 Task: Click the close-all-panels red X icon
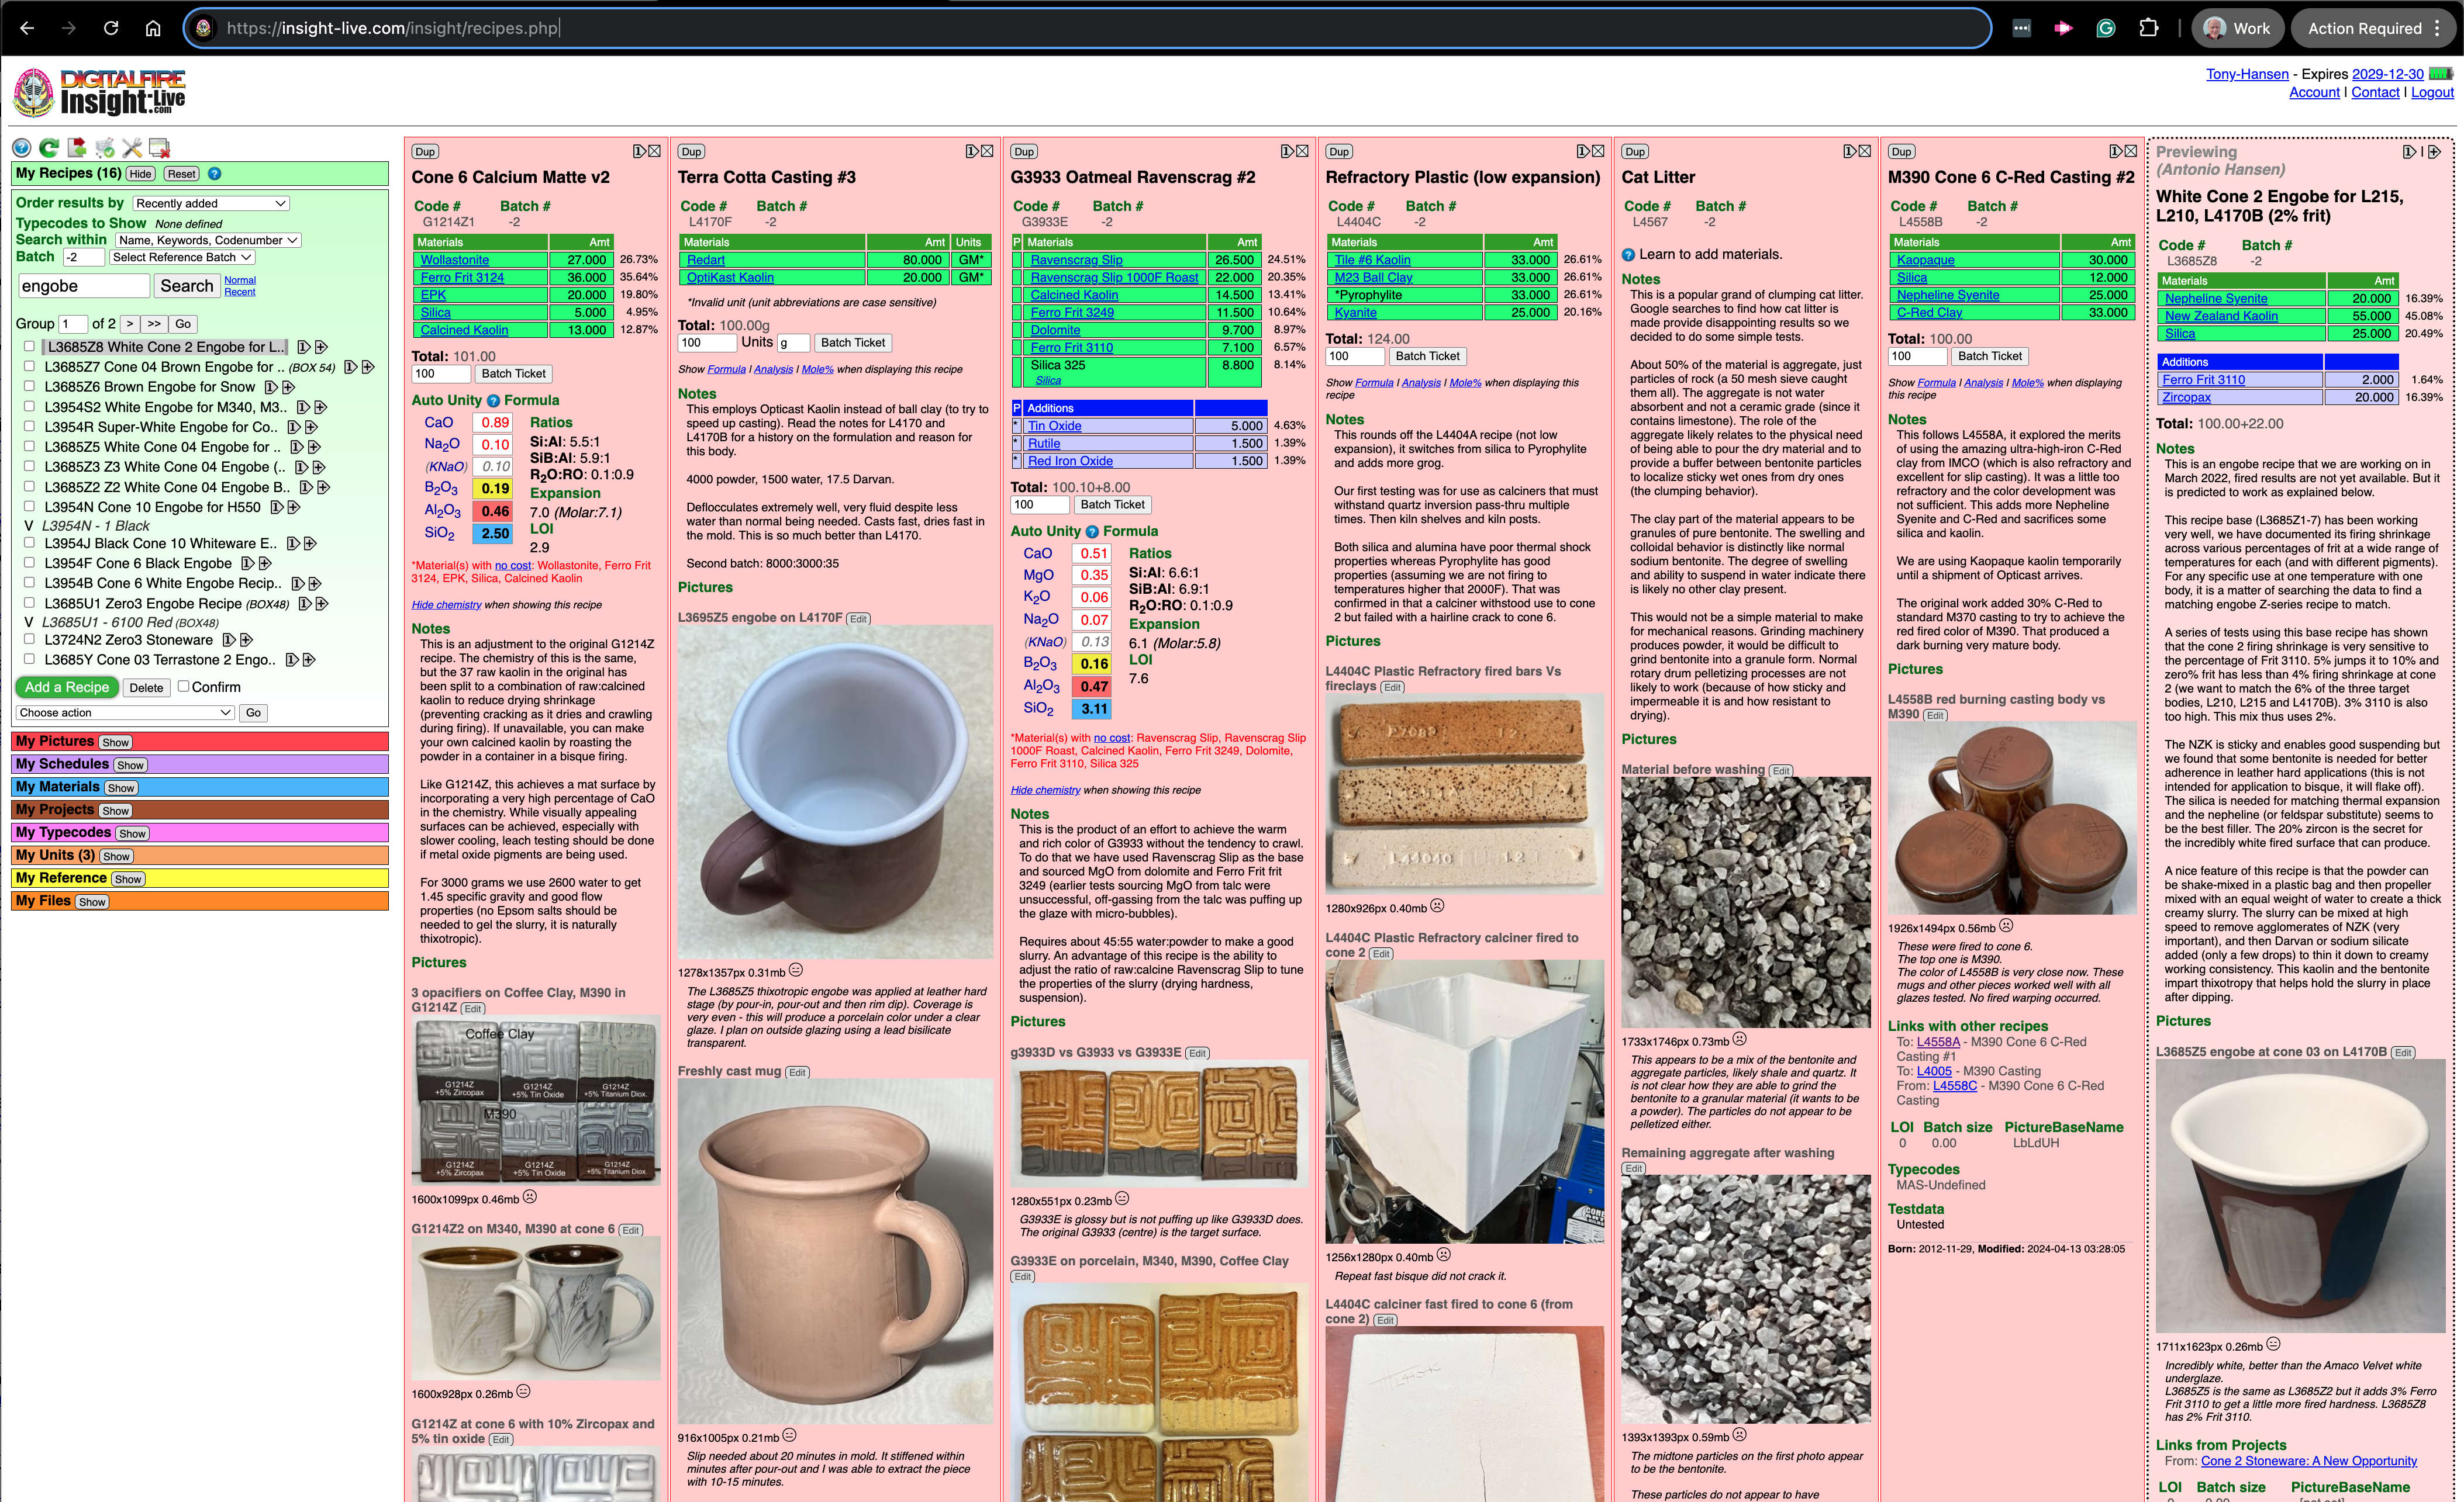[x=159, y=148]
